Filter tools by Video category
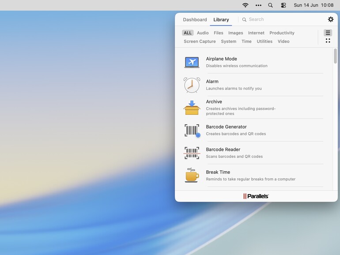340x255 pixels. (x=283, y=41)
